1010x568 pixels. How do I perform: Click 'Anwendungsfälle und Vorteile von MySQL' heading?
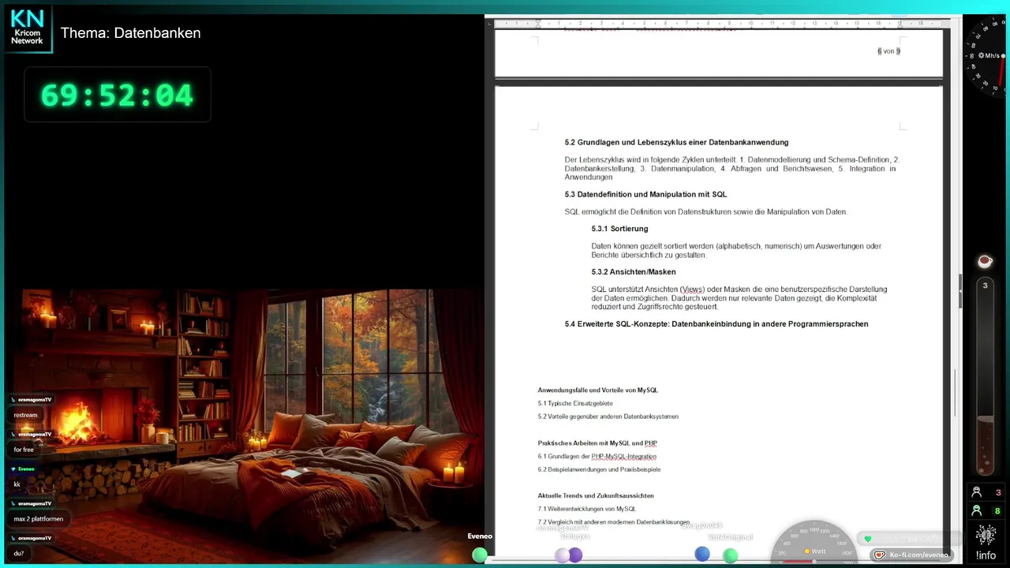click(x=597, y=390)
